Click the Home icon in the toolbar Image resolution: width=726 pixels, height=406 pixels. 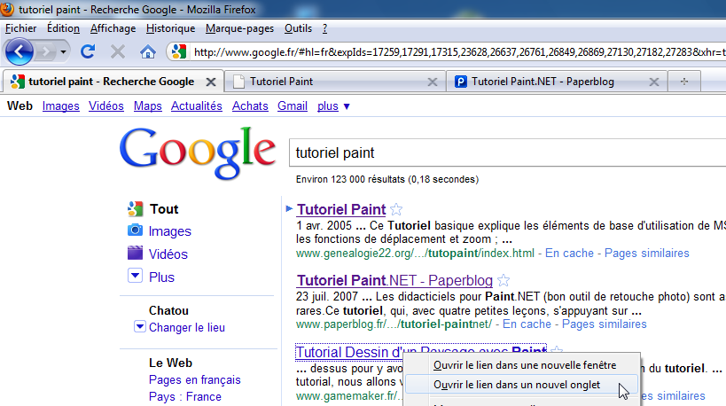point(148,51)
